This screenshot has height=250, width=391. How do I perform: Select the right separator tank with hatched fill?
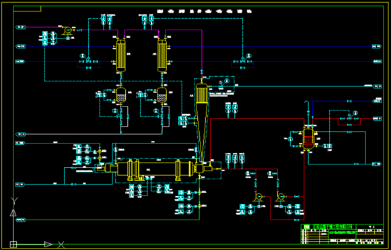point(162,95)
